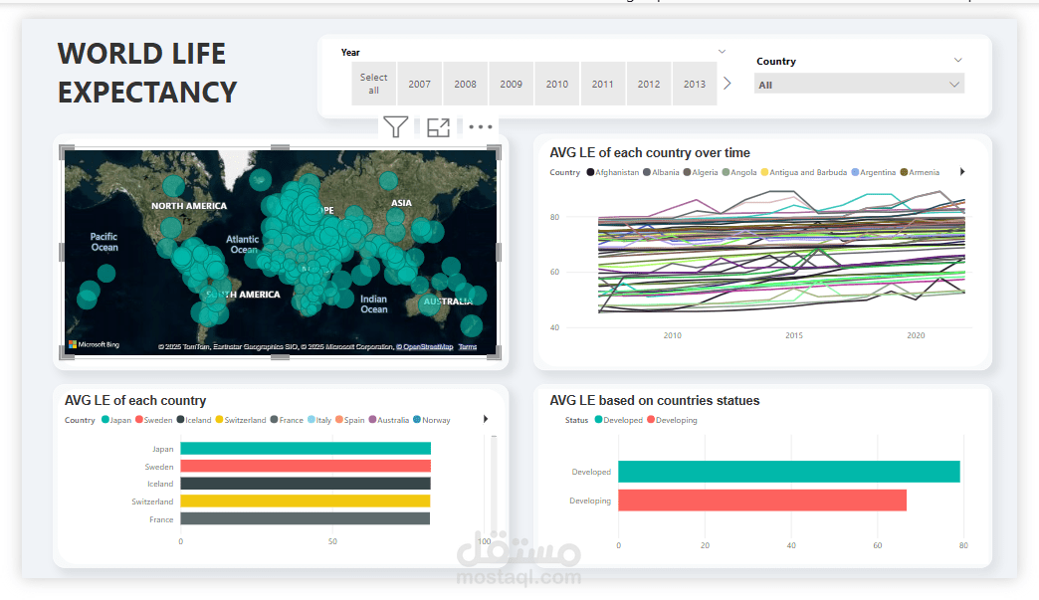Collapse the Year slicer using its chevron

(722, 51)
